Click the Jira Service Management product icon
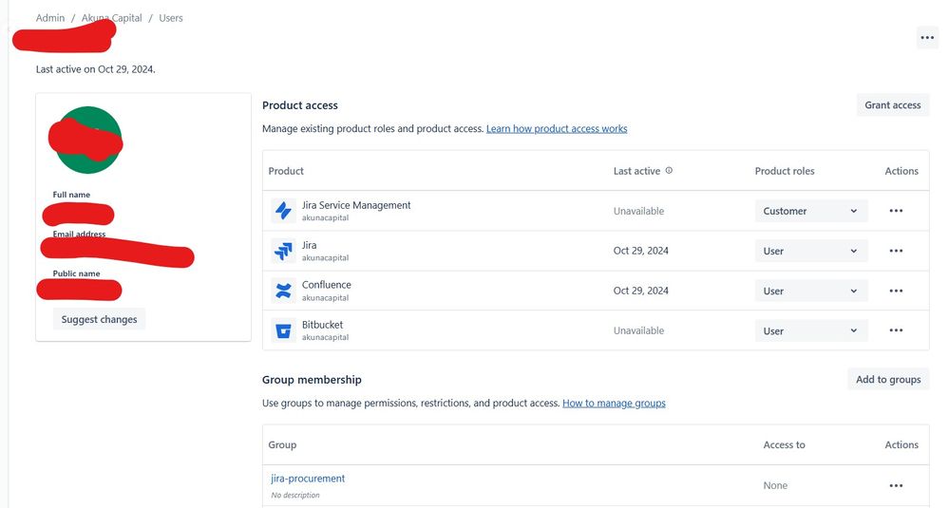The height and width of the screenshot is (508, 949). pyautogui.click(x=283, y=211)
